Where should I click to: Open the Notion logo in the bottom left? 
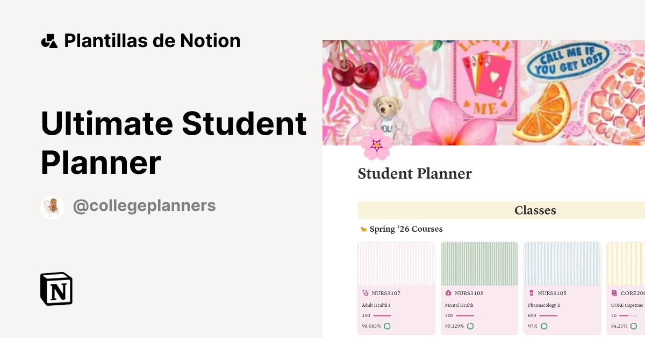point(55,289)
